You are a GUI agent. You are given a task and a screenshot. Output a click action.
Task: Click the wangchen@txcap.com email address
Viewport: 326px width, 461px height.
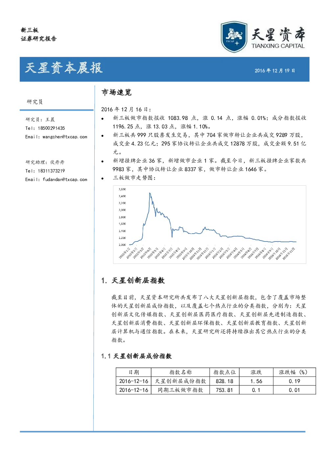tap(65, 137)
